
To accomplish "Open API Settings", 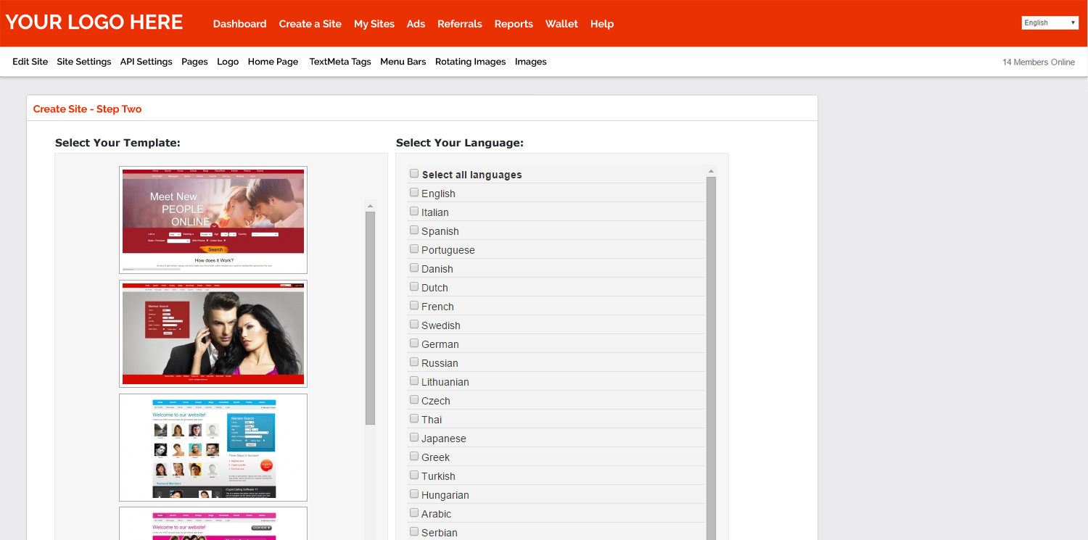I will tap(146, 62).
